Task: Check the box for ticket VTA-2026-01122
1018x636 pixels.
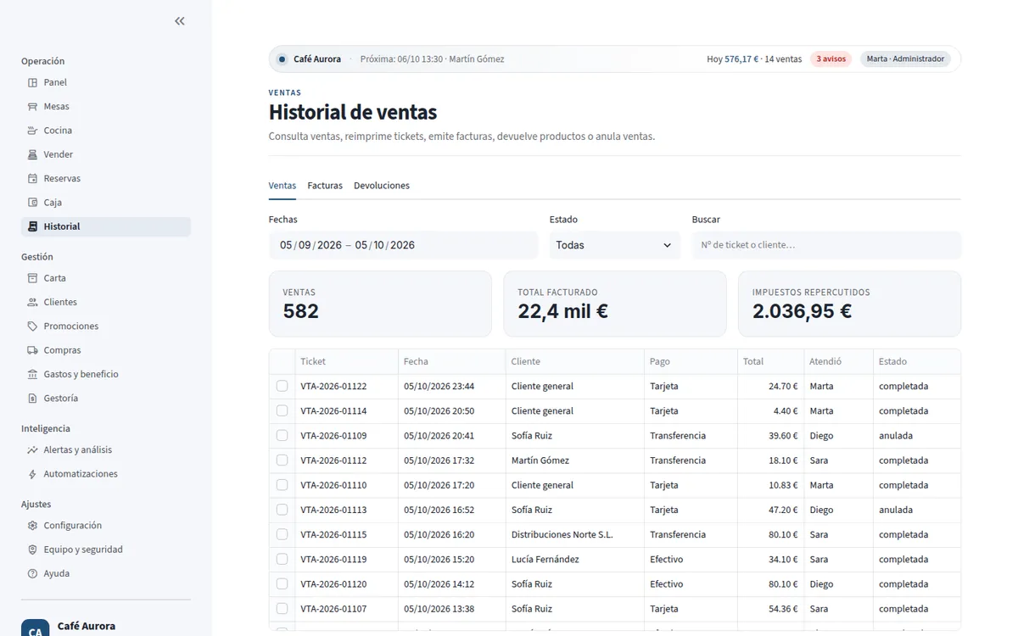Action: click(282, 386)
